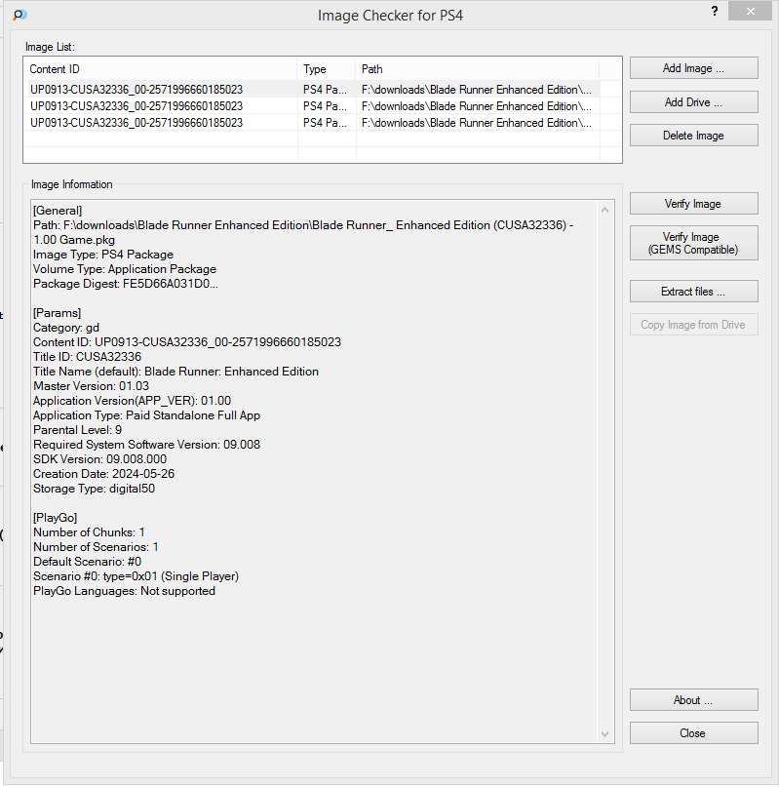779x787 pixels.
Task: Click 'PlayGo Languages: Not supported' line
Action: click(124, 591)
